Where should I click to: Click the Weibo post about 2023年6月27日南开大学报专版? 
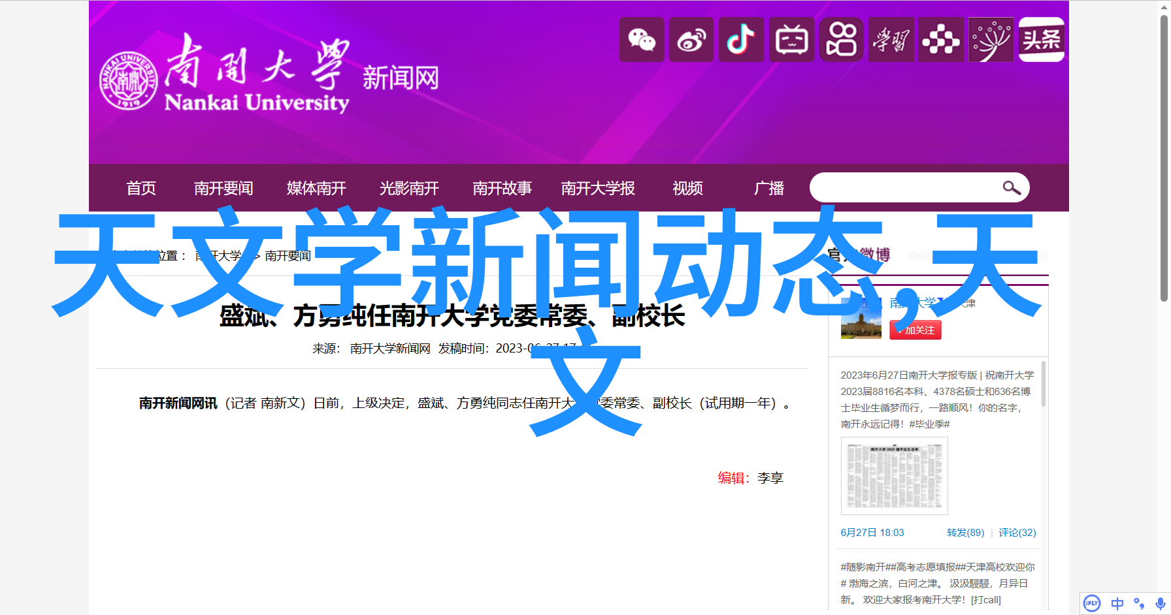click(x=937, y=400)
